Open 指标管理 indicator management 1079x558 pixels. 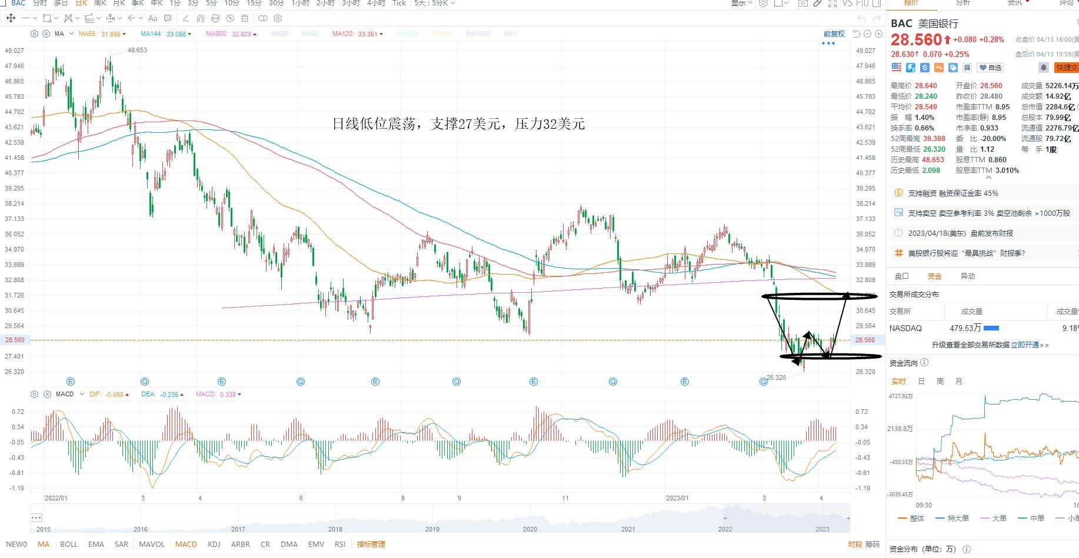[x=371, y=544]
